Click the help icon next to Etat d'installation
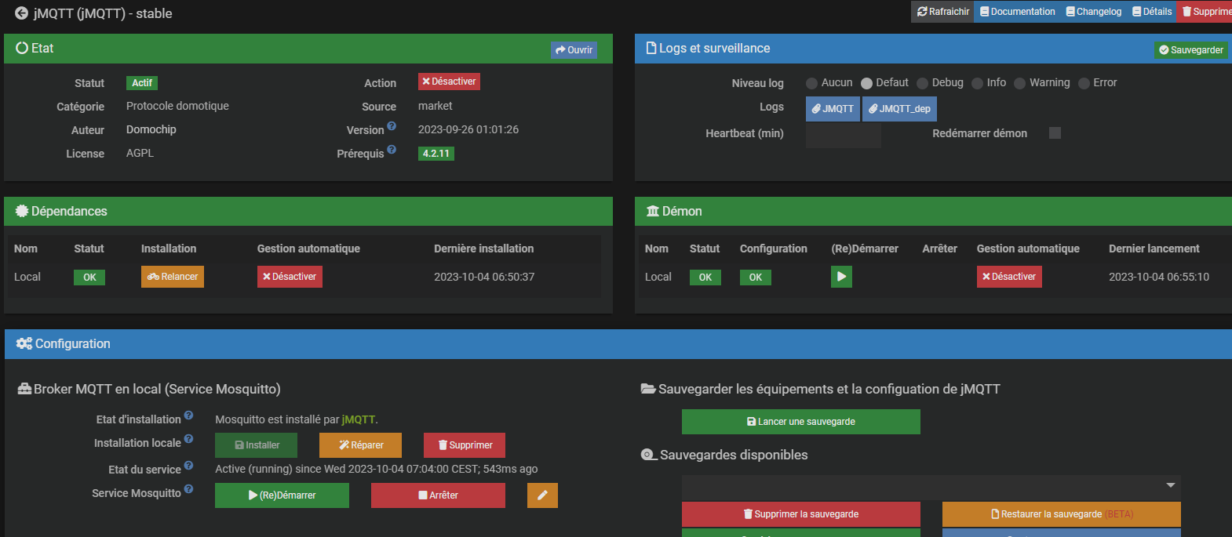1232x537 pixels. [188, 415]
